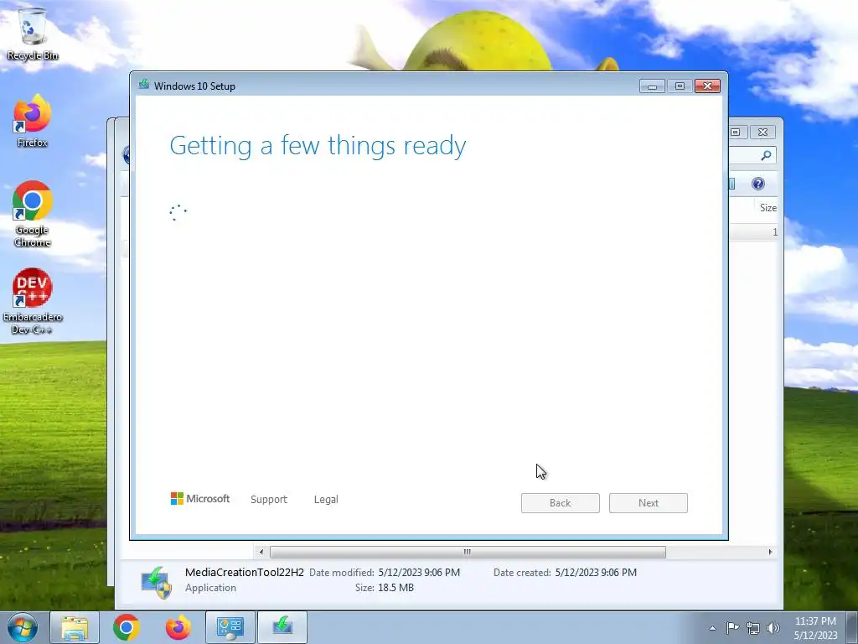
Task: Click the Size column header in Explorer
Action: pos(768,208)
